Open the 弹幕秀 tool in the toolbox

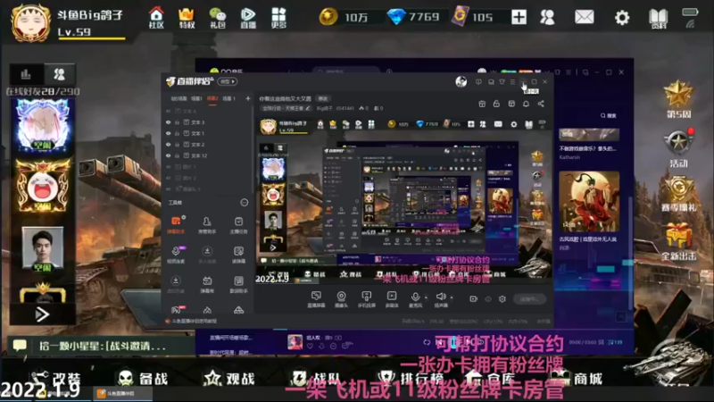(207, 284)
